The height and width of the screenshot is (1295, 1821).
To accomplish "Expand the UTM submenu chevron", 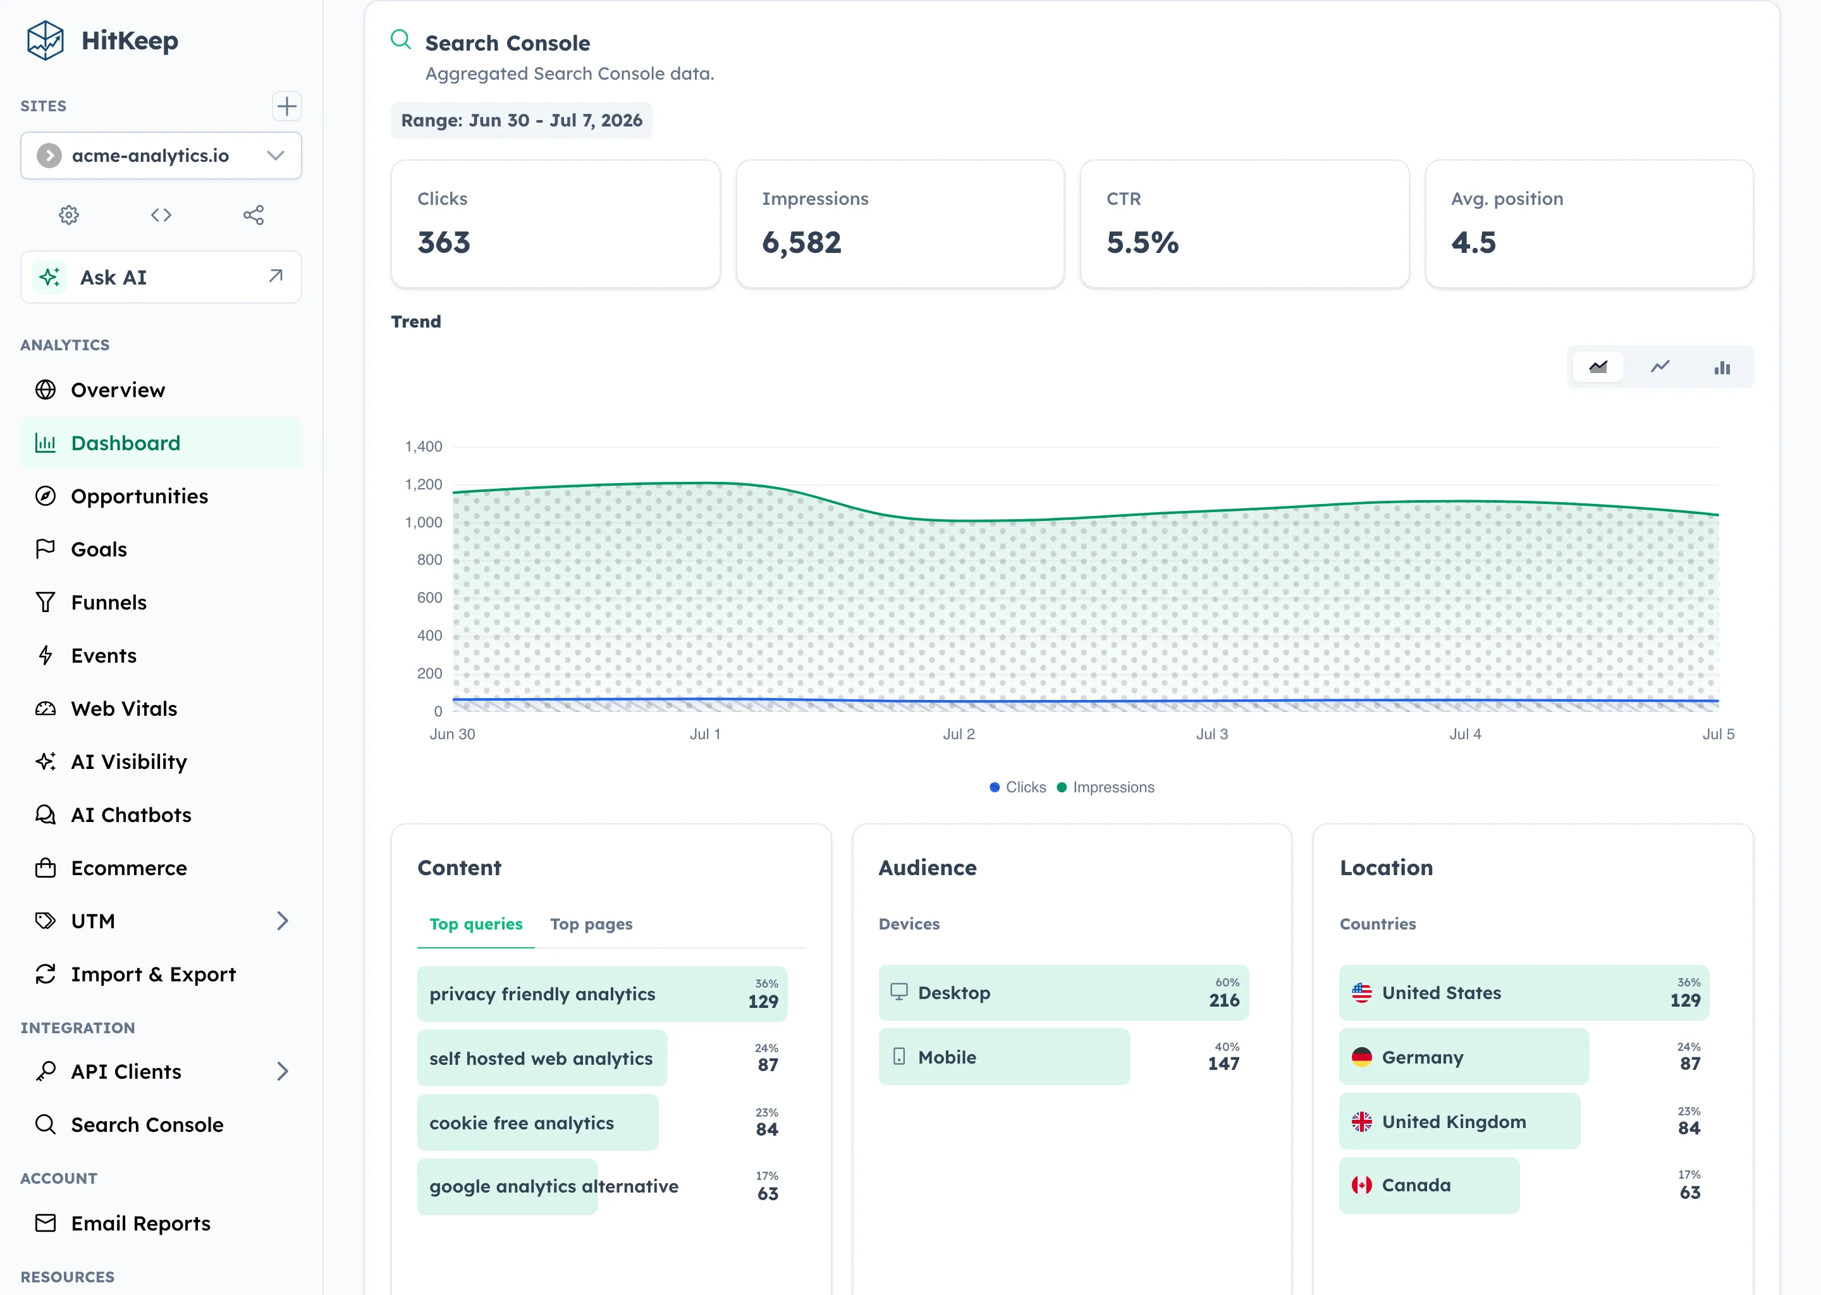I will (282, 920).
